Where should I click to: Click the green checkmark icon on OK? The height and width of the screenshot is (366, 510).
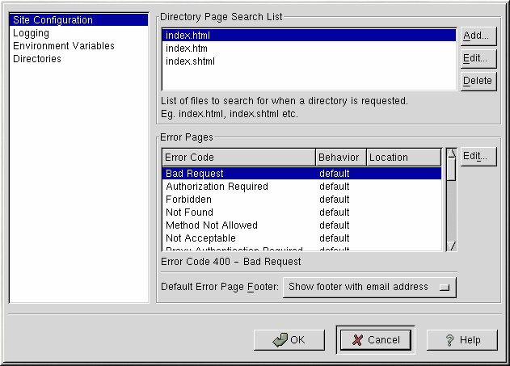click(280, 340)
